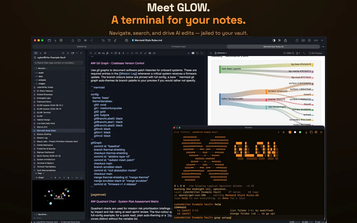Click the graph view thumbnail
This screenshot has height=223, width=357.
[x=58, y=196]
